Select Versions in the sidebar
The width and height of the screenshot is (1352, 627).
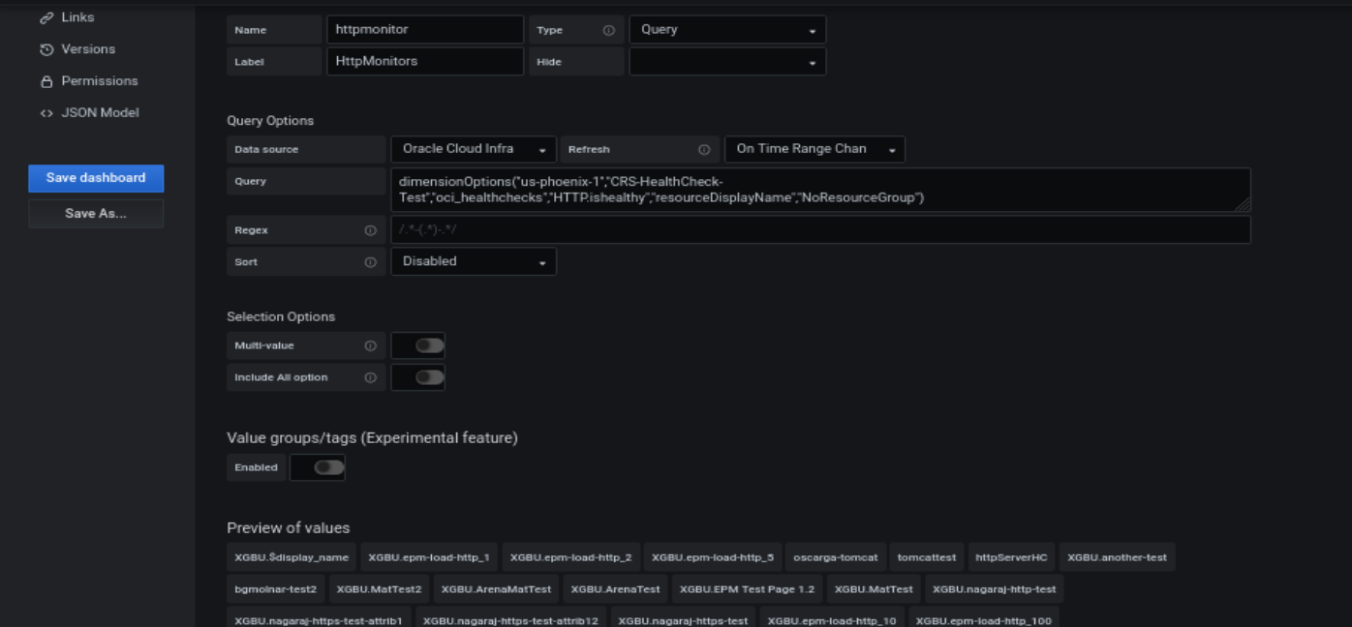[x=88, y=48]
